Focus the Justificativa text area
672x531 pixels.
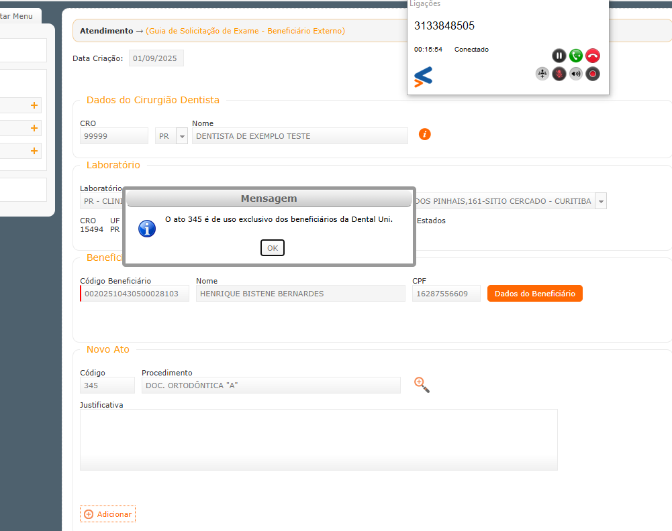click(x=318, y=440)
